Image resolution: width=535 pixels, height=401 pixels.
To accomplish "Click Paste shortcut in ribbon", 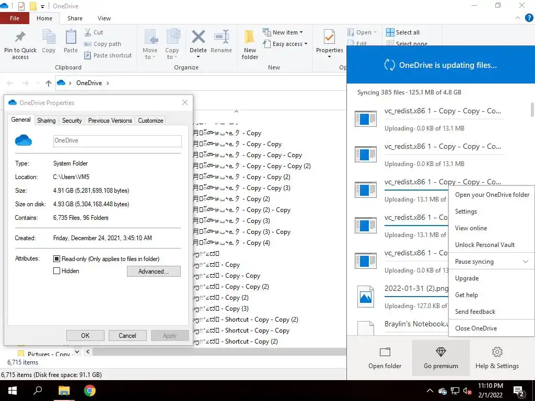I will 108,55.
